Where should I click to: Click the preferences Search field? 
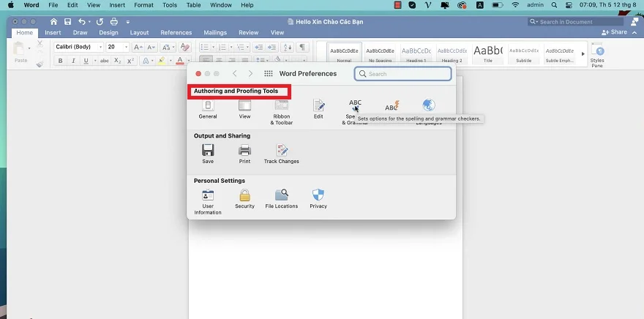(403, 74)
